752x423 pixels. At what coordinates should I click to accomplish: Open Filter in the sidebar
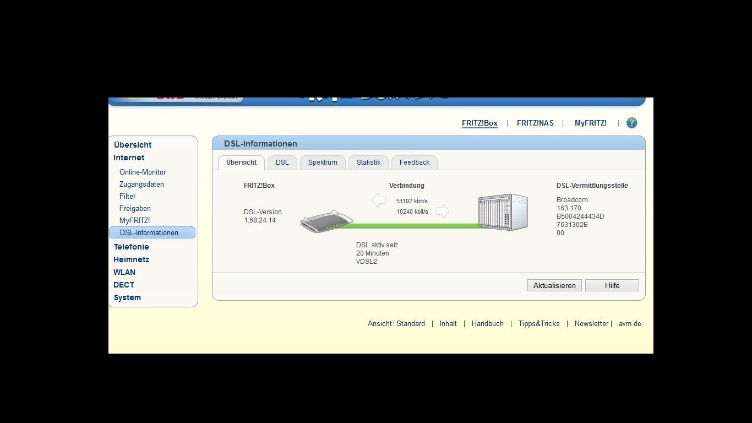click(x=127, y=196)
